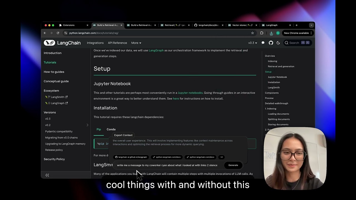Toggle dark mode with the moon icon
Viewport: 356px width, 200px height.
(278, 43)
